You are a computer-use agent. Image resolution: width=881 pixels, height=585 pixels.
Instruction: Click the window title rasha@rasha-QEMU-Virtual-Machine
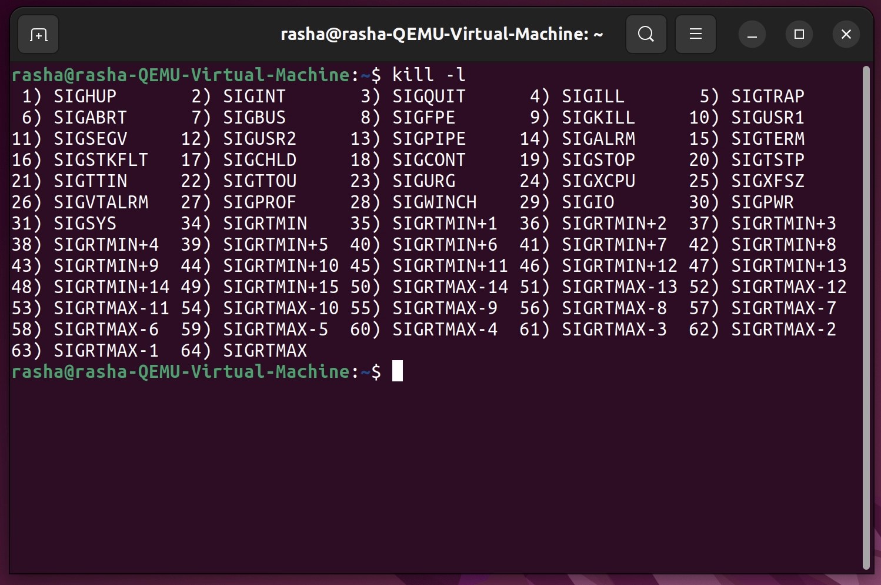point(441,34)
